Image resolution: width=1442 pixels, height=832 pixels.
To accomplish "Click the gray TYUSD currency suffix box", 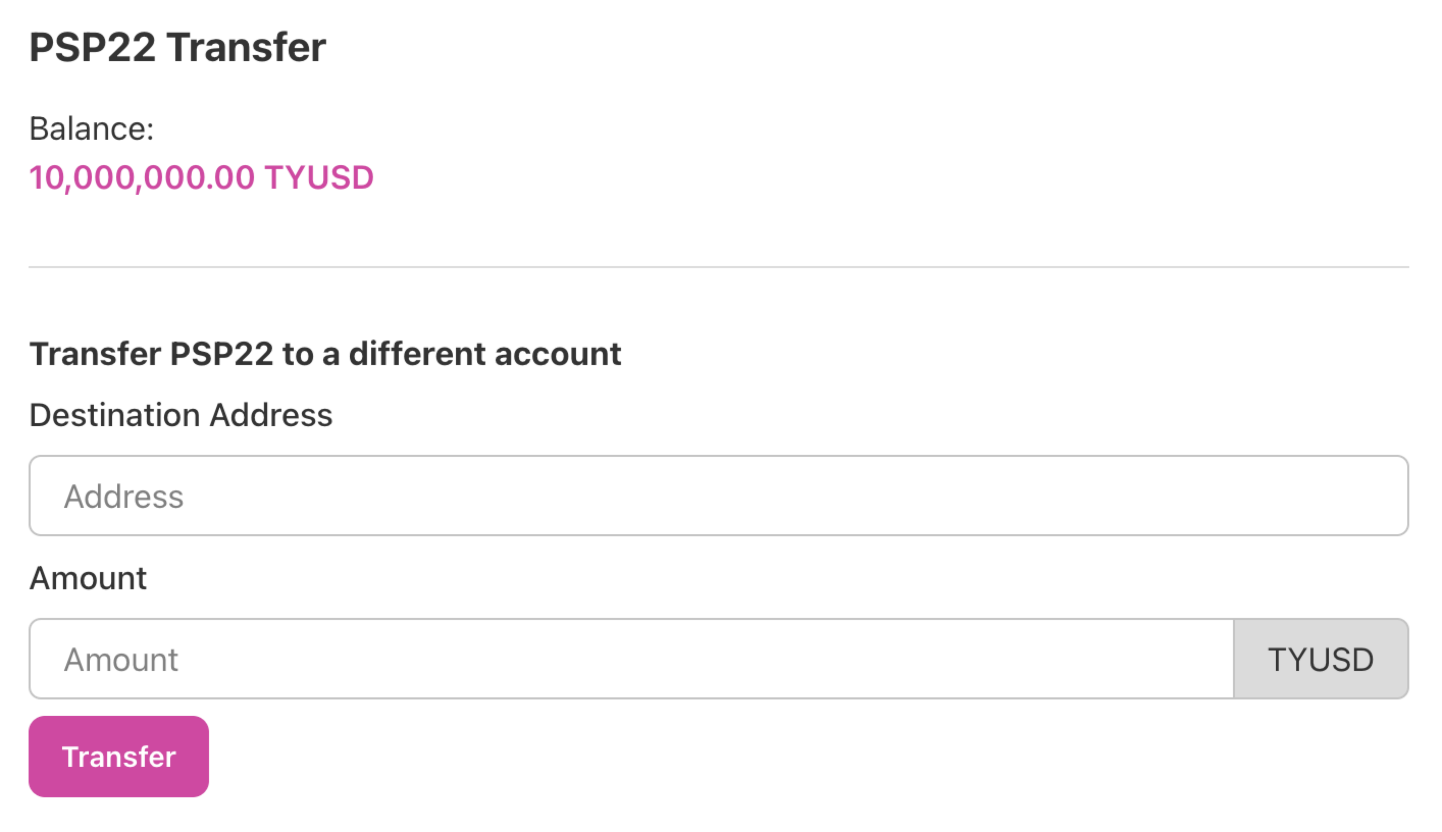I will coord(1320,659).
